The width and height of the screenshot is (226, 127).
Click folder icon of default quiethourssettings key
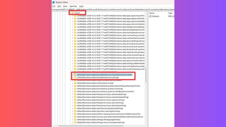tap(75, 89)
